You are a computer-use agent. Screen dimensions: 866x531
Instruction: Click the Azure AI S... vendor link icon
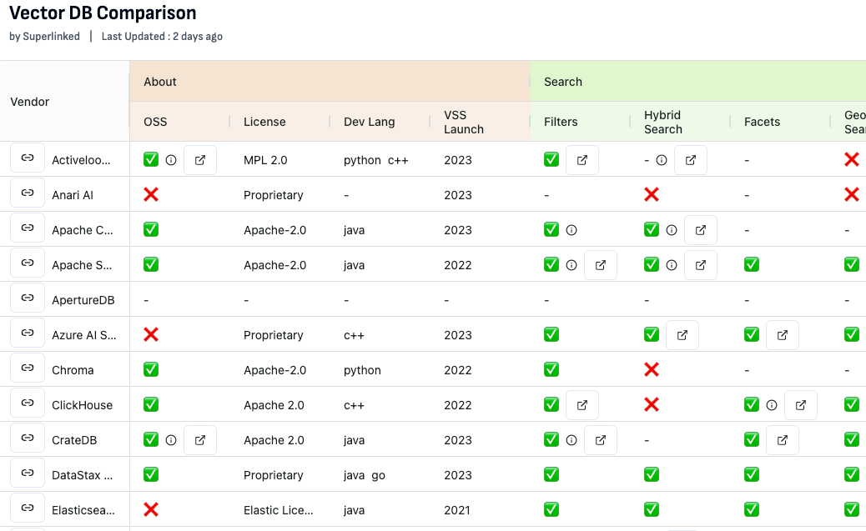pyautogui.click(x=27, y=333)
